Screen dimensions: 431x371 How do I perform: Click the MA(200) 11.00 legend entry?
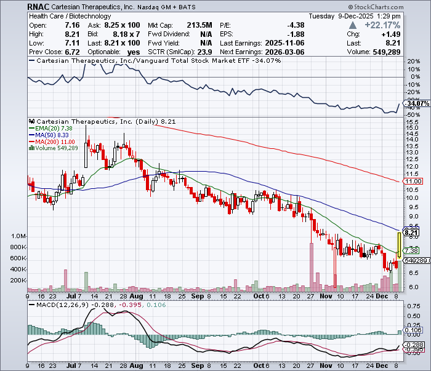tap(52, 142)
